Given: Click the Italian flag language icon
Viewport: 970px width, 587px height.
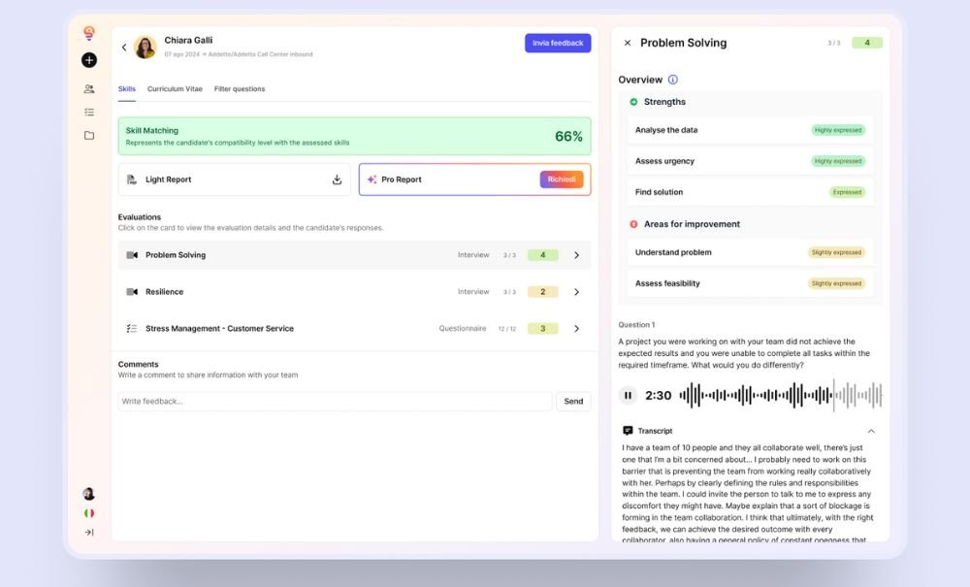Looking at the screenshot, I should 89,512.
